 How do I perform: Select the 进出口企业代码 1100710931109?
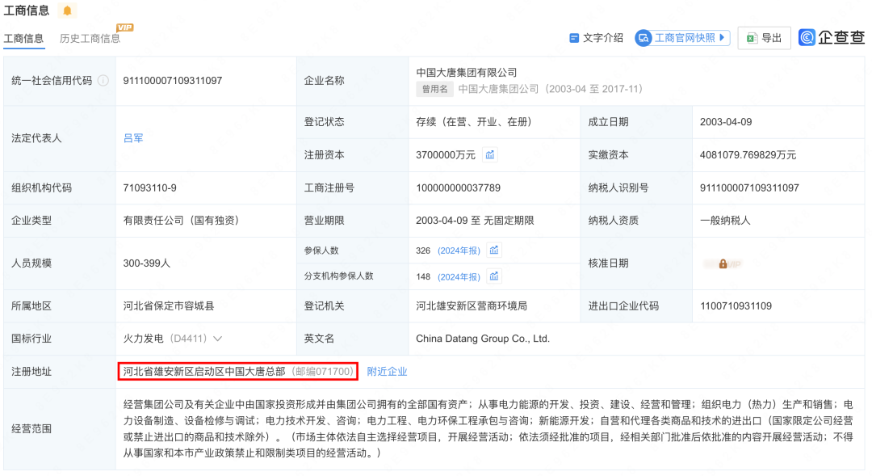coord(736,305)
